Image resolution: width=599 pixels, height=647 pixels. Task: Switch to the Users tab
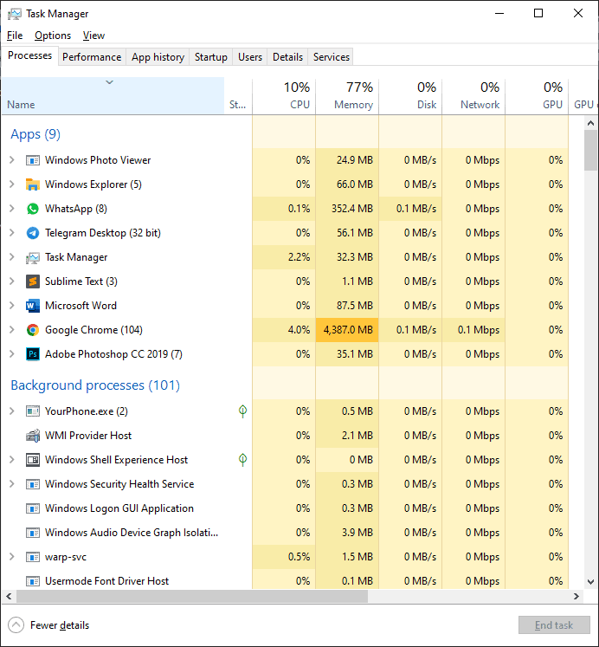[x=250, y=57]
